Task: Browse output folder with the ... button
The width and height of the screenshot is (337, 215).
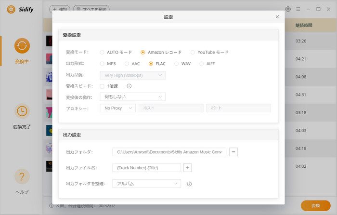Action: click(233, 152)
